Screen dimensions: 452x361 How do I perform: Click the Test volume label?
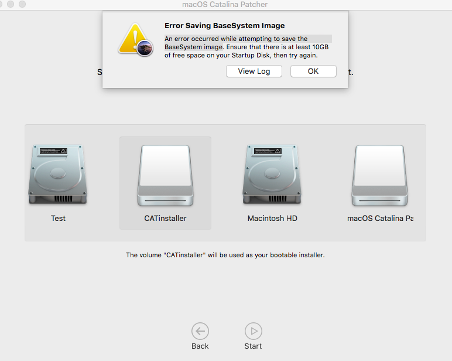pos(58,218)
